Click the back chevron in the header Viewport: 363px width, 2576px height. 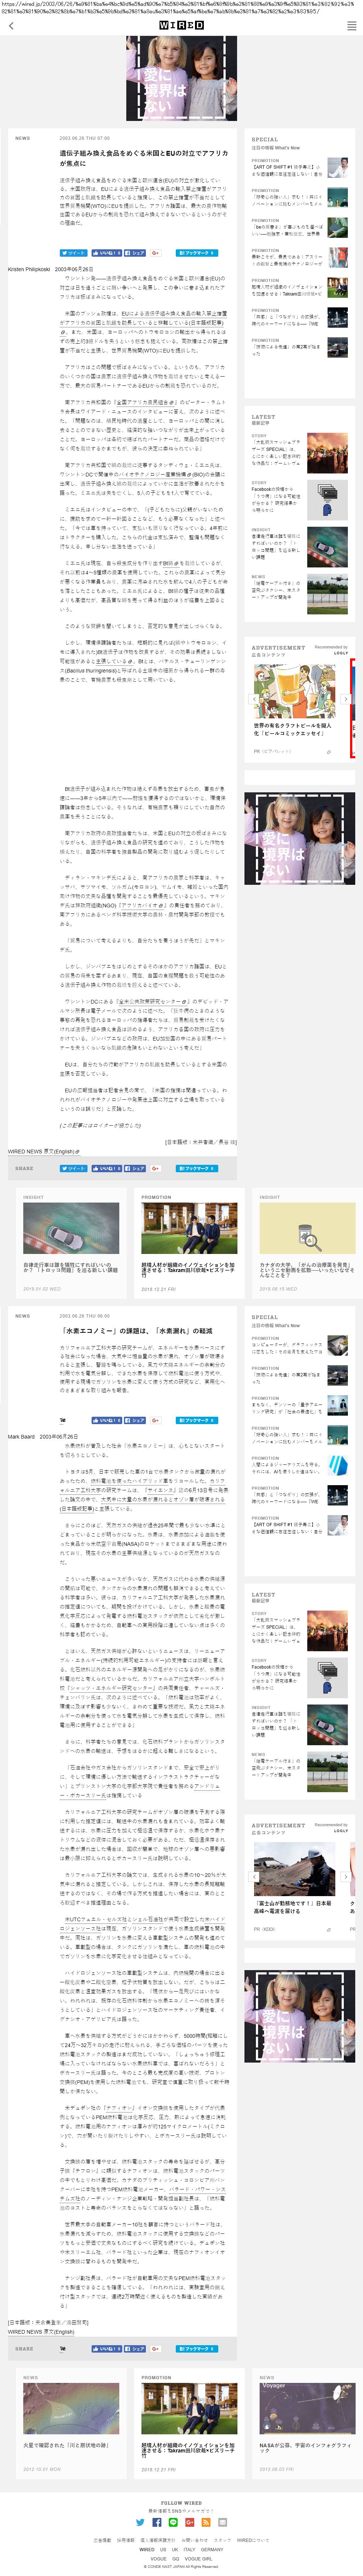pyautogui.click(x=11, y=26)
